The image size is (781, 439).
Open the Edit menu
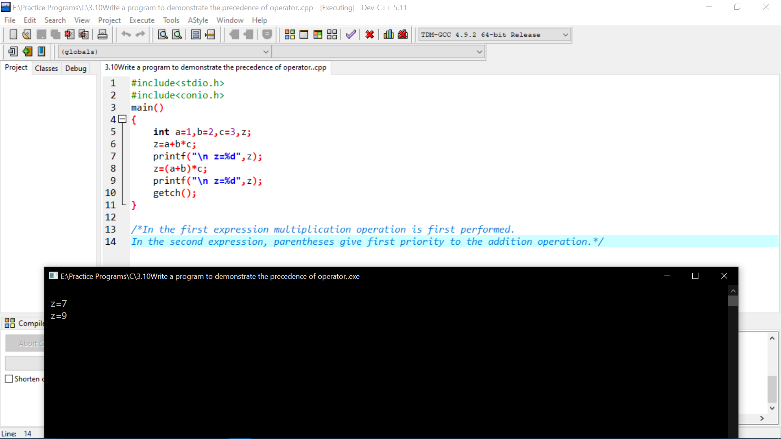click(30, 20)
